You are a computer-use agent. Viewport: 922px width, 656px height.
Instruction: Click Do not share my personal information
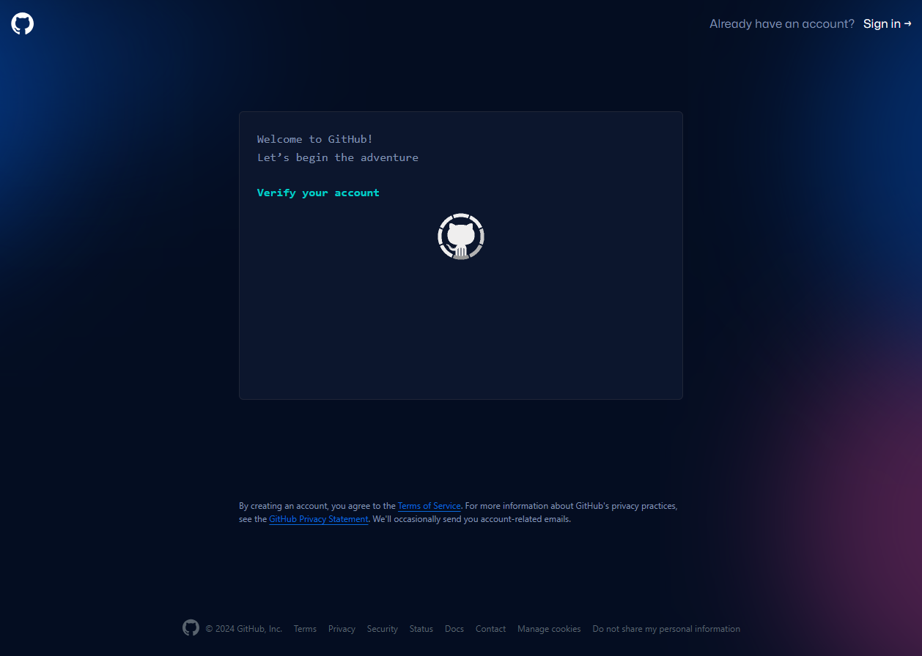[666, 628]
